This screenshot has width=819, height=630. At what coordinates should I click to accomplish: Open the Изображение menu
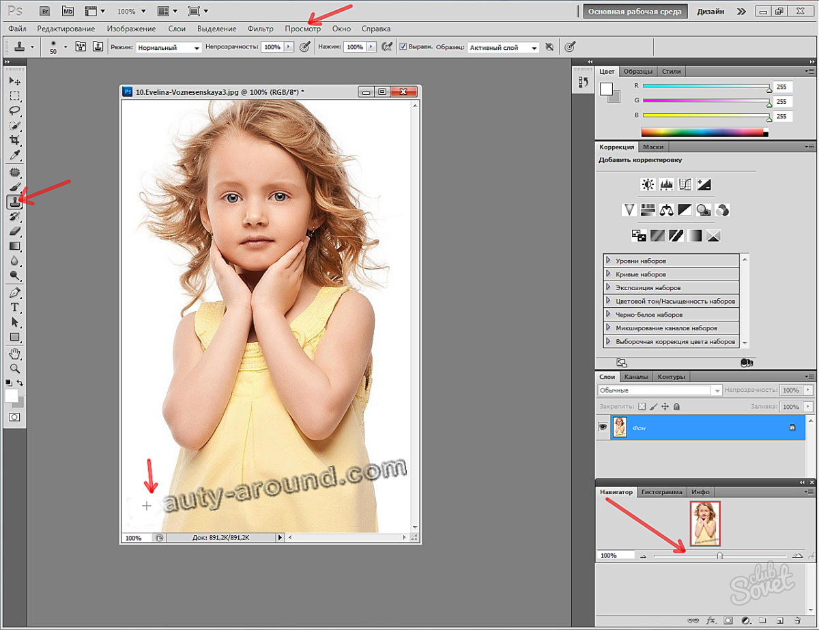click(x=131, y=29)
